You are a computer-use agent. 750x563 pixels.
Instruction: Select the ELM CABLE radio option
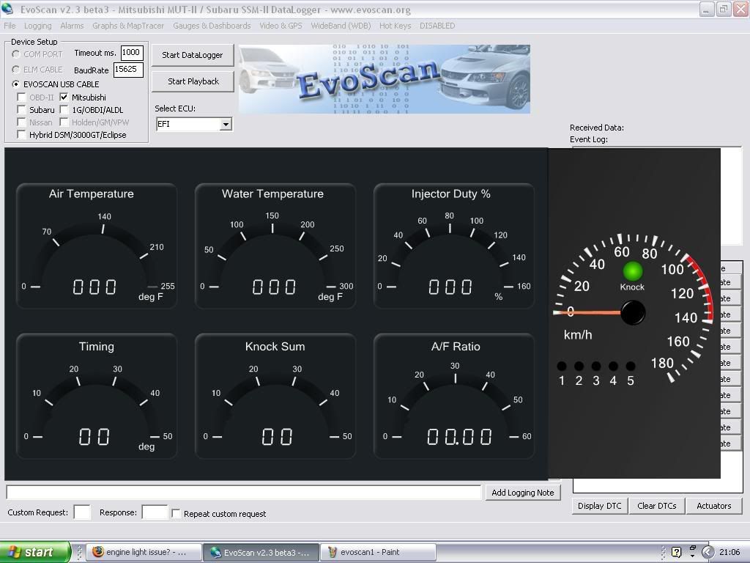point(16,70)
